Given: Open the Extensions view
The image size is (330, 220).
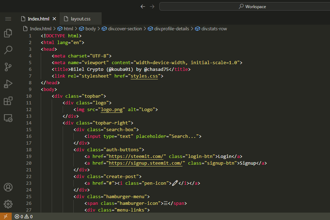Looking at the screenshot, I should point(8,101).
